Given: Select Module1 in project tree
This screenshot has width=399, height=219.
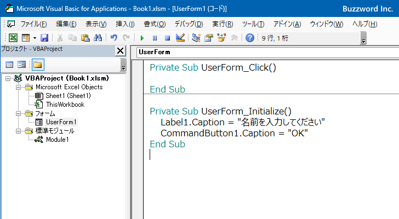Looking at the screenshot, I should (57, 140).
